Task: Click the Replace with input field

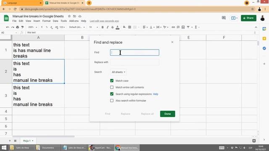Action: click(134, 62)
